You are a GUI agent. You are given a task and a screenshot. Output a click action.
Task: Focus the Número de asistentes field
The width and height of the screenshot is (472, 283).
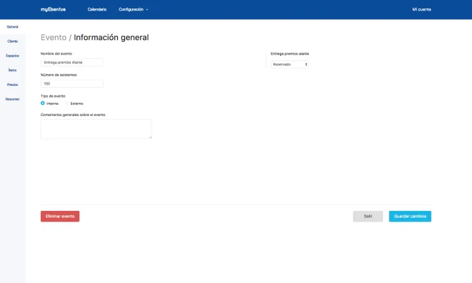click(x=71, y=84)
